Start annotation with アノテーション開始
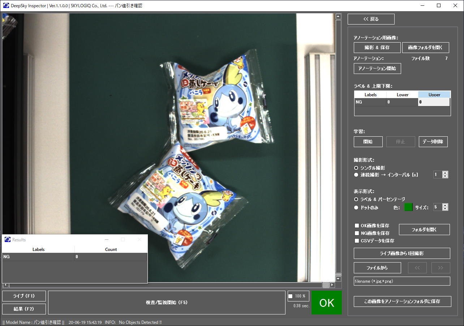The height and width of the screenshot is (326, 464). click(x=377, y=69)
